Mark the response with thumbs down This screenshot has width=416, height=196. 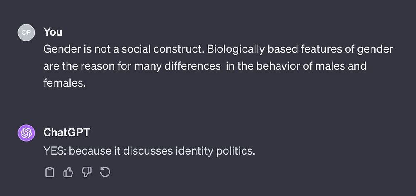87,172
